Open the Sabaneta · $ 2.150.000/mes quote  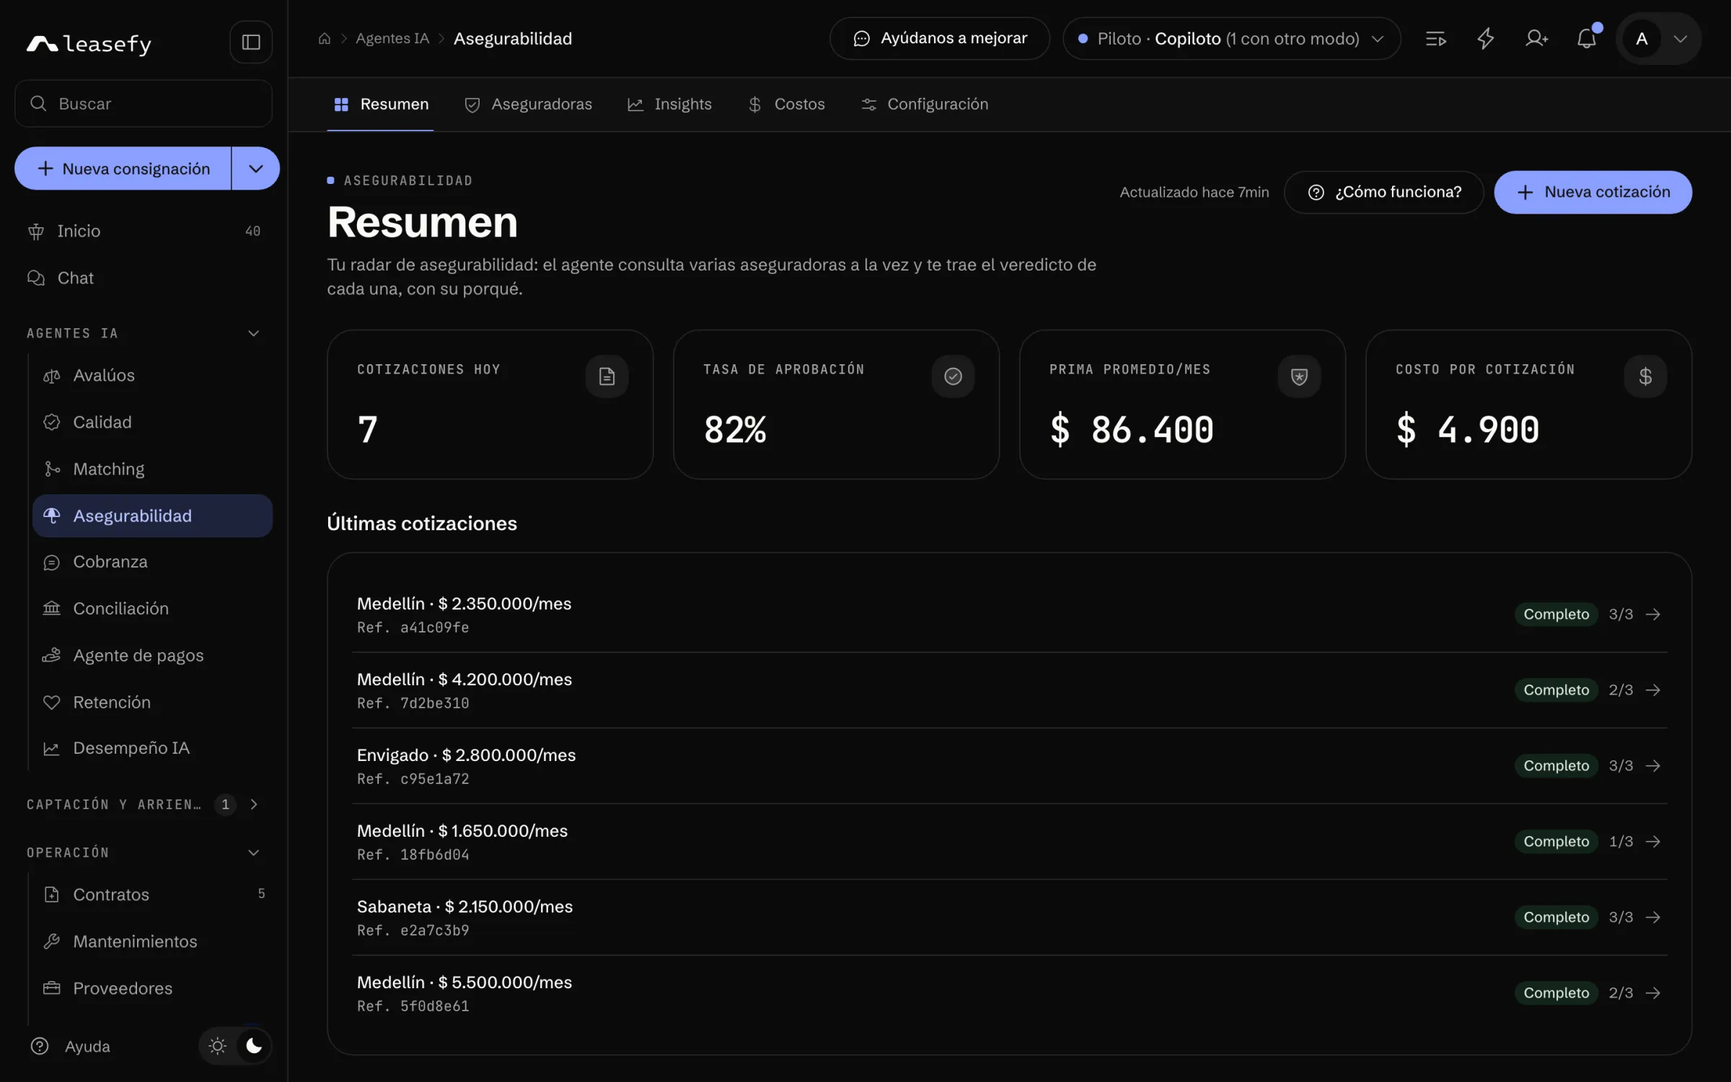1009,917
